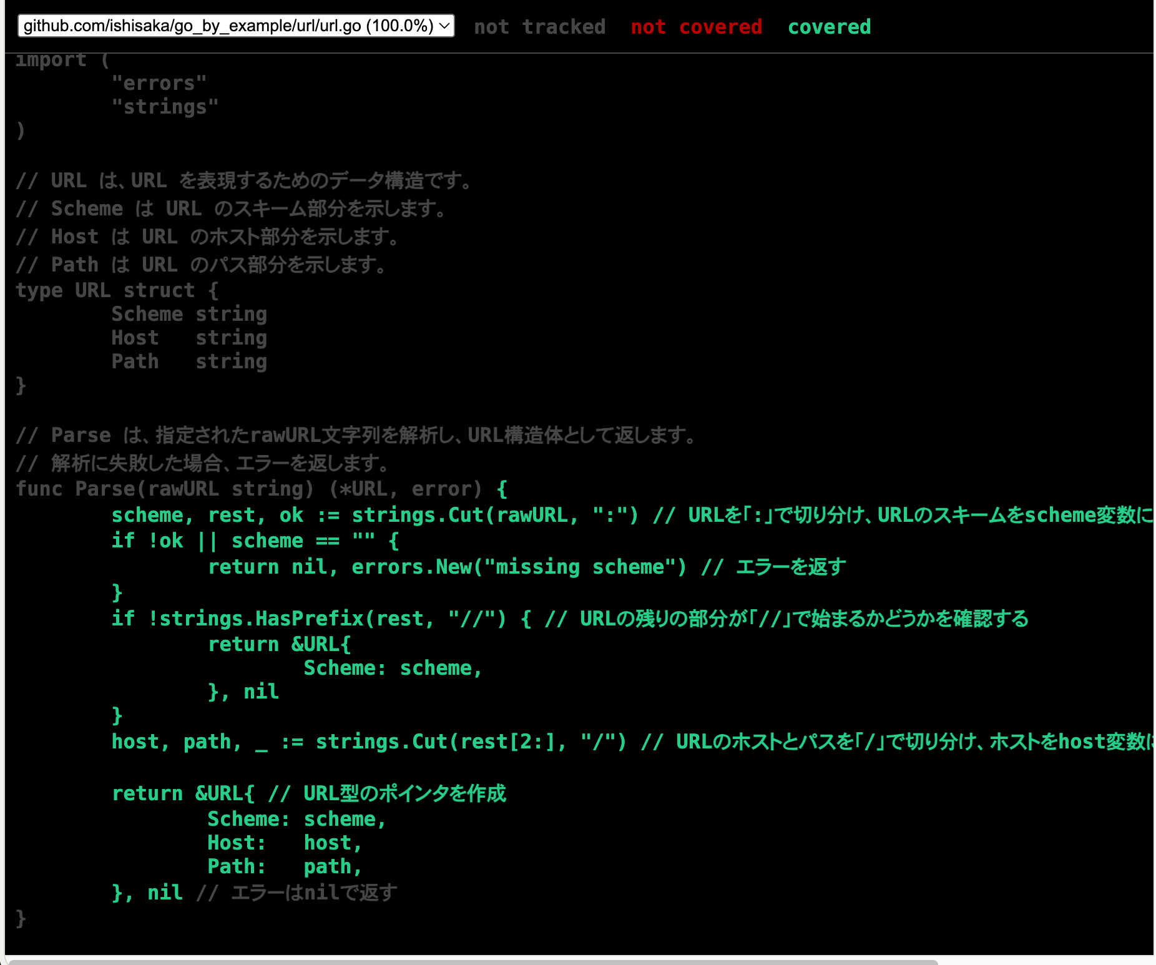
Task: Click the strings.Cut(rawURL, ":") code line
Action: (x=375, y=515)
